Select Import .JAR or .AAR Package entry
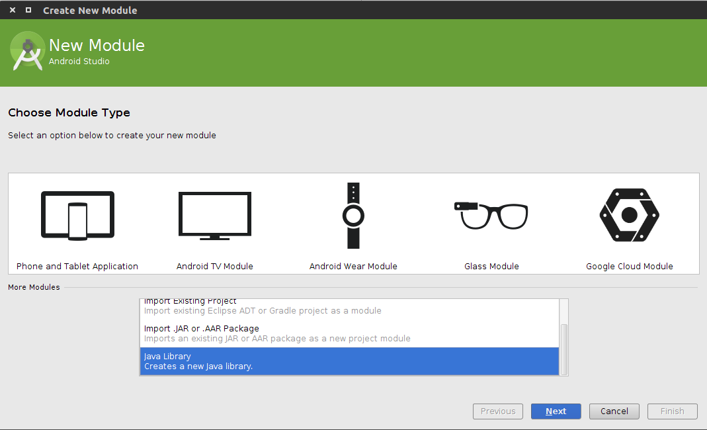 (349, 333)
